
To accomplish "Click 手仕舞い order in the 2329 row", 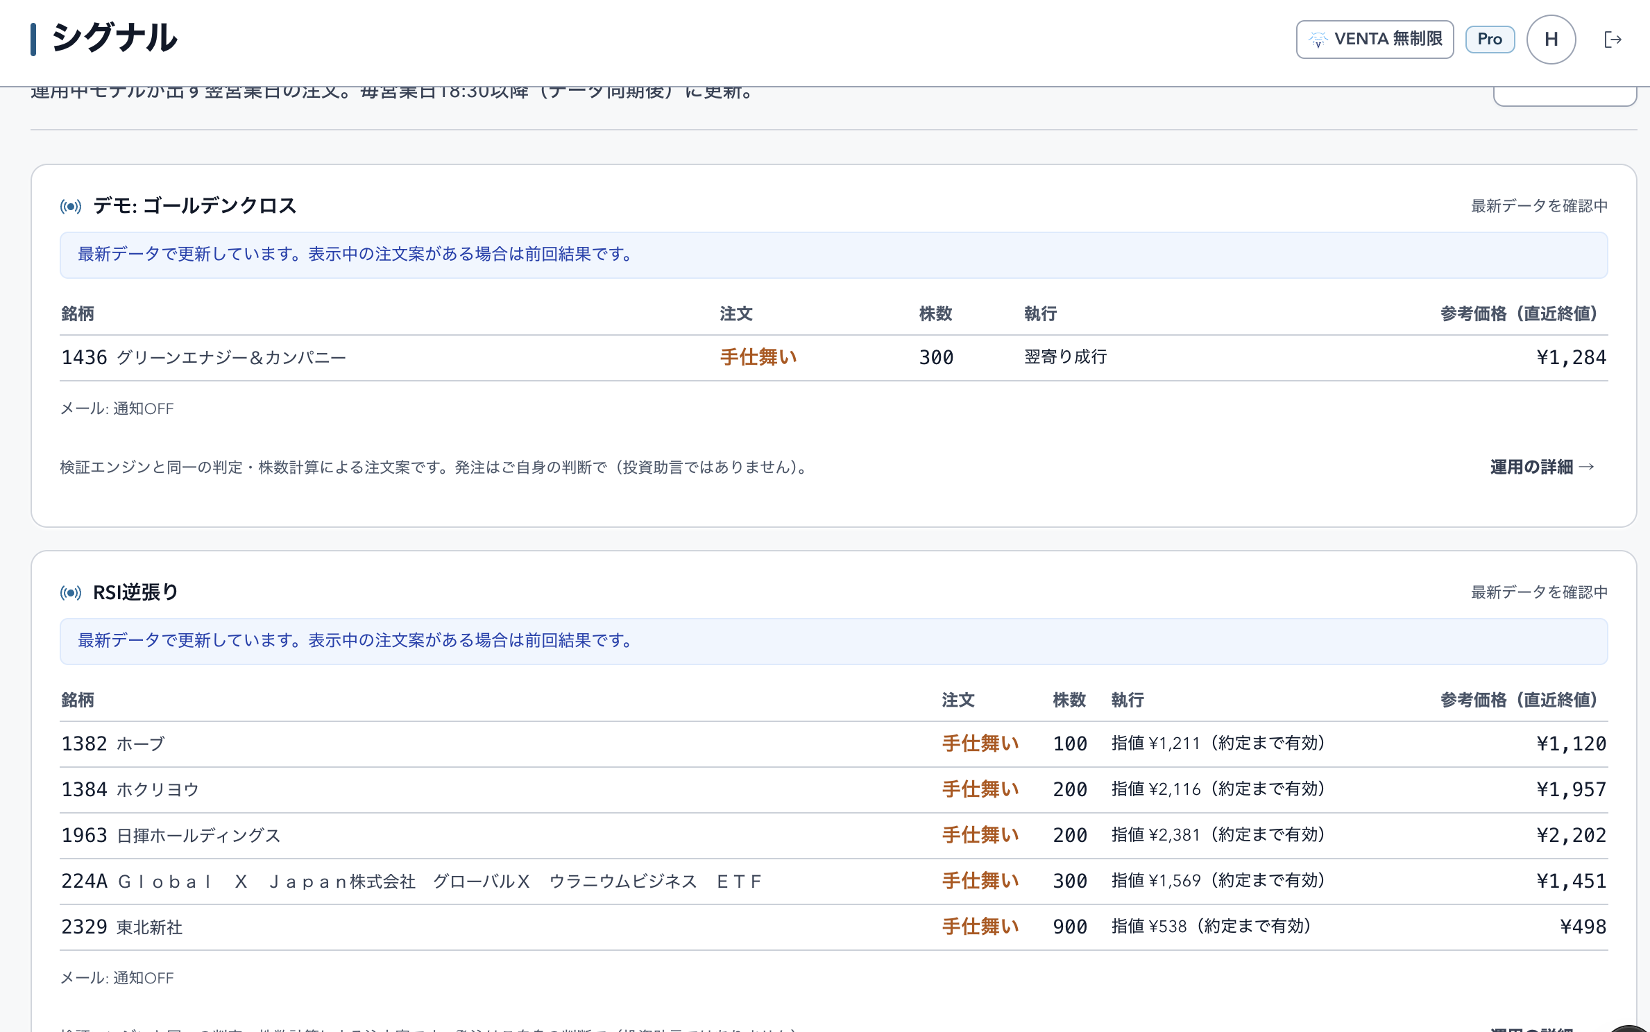I will (x=980, y=927).
